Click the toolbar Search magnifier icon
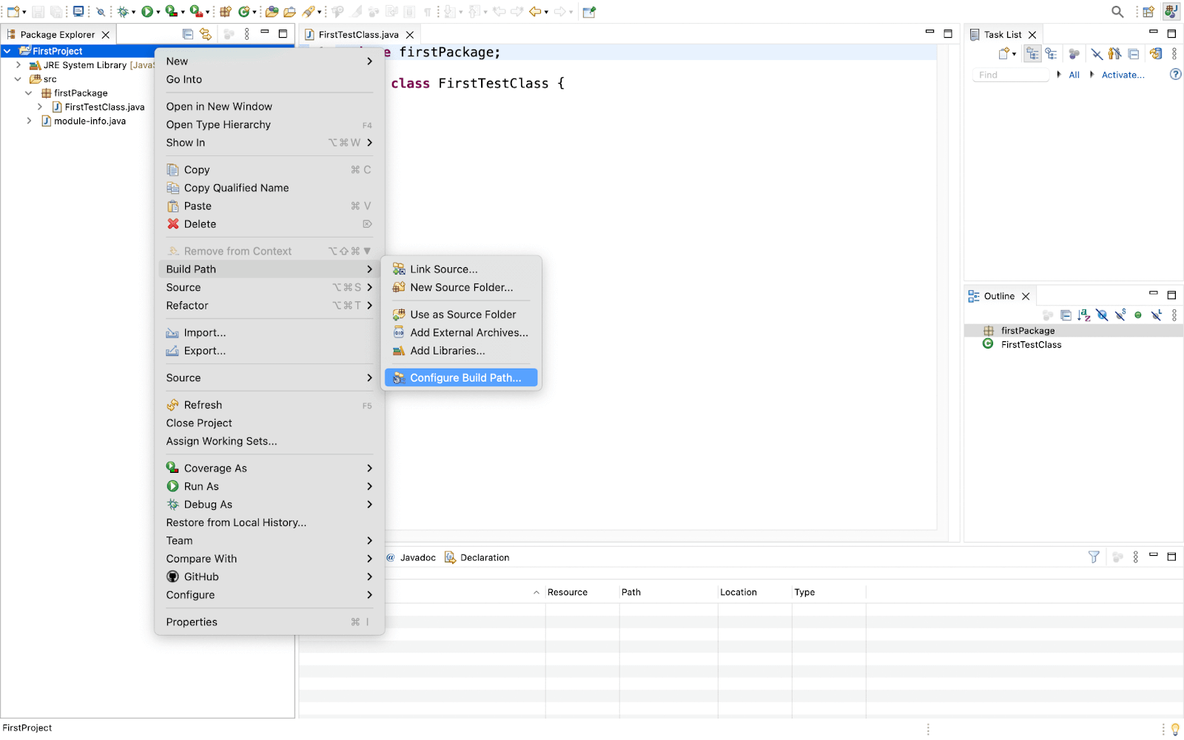This screenshot has width=1184, height=740. tap(1117, 11)
